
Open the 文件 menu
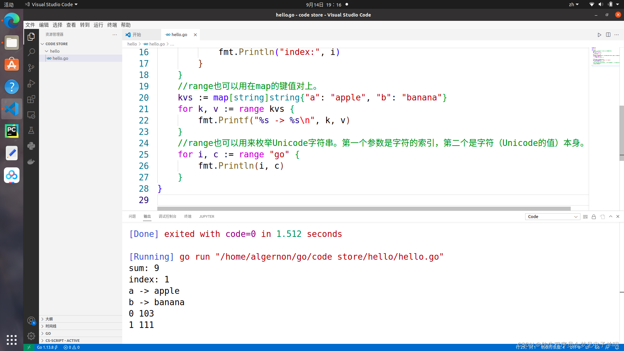30,25
